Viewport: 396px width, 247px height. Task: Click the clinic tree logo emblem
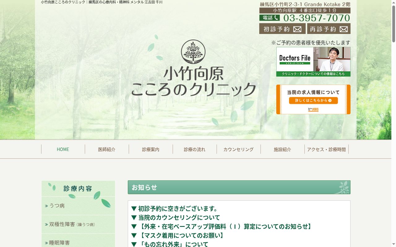[x=193, y=52]
